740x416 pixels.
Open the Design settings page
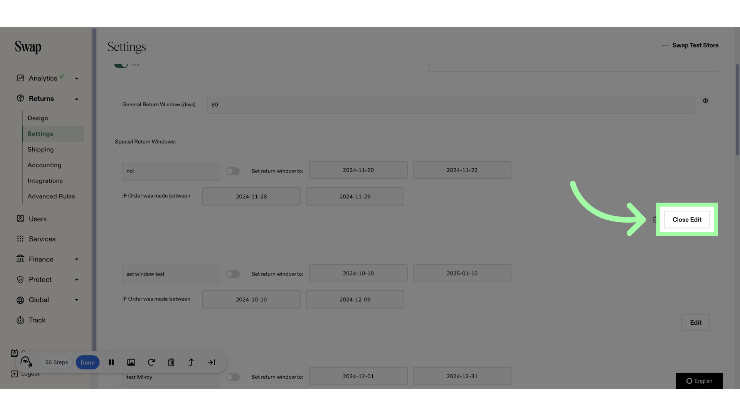coord(38,118)
